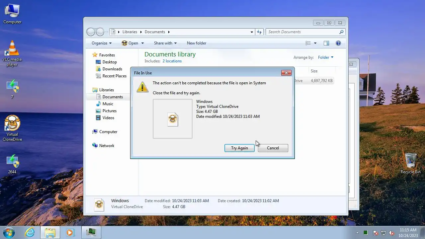This screenshot has height=239, width=425.
Task: Launch Internet Explorer from taskbar
Action: point(30,232)
